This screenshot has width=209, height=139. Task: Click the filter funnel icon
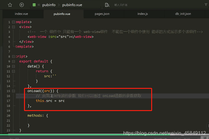pyautogui.click(x=206, y=5)
